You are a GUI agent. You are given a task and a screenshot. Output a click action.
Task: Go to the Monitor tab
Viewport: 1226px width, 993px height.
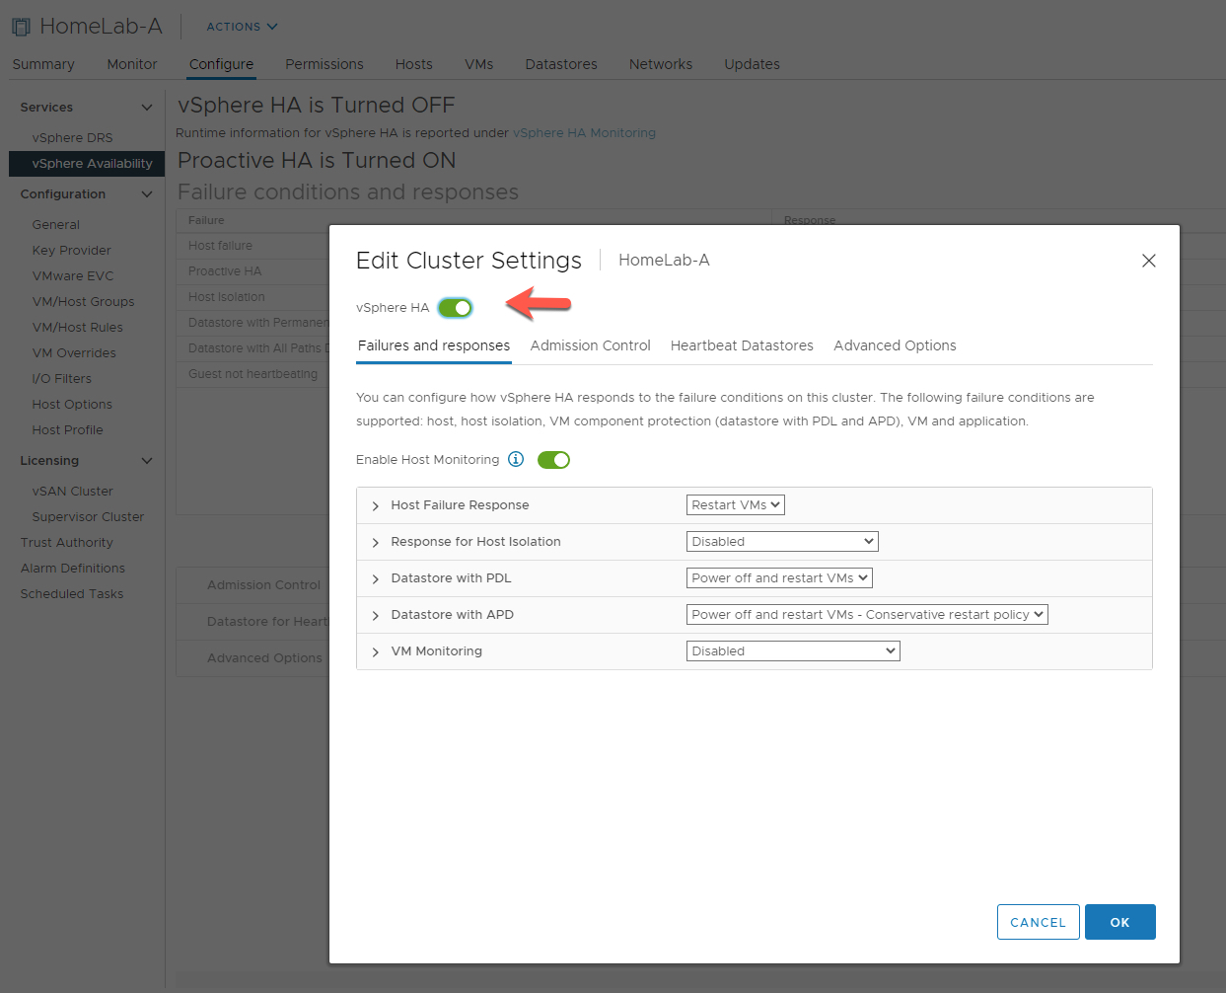click(131, 64)
